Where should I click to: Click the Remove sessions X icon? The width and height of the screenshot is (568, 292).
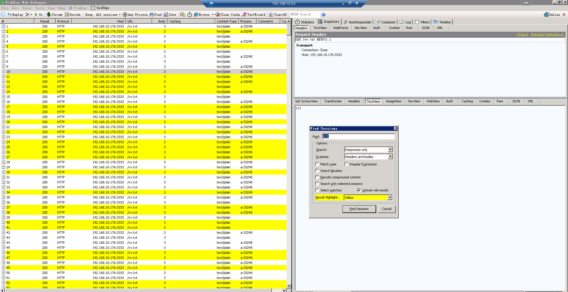tap(27, 14)
